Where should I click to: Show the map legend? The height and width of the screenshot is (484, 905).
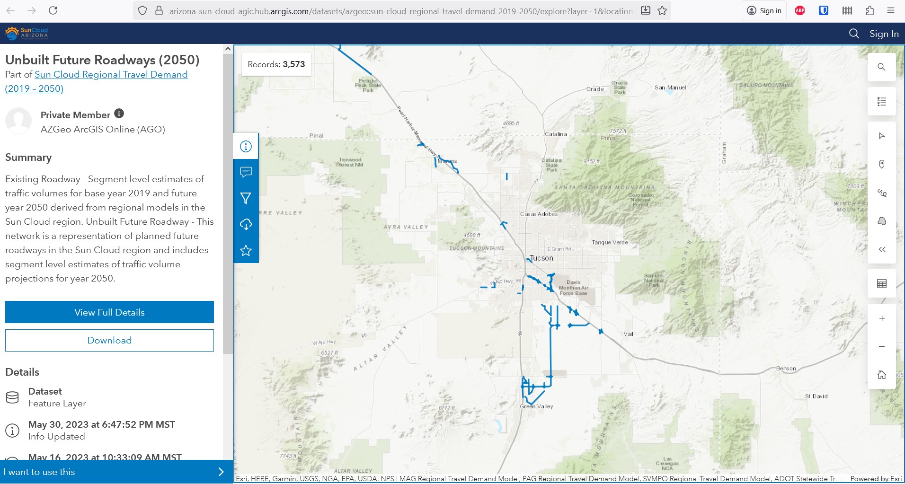pyautogui.click(x=881, y=102)
